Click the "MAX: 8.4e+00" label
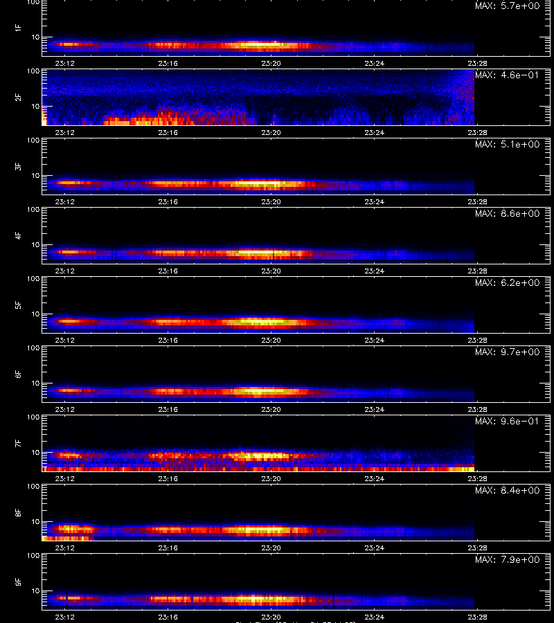 click(x=508, y=490)
